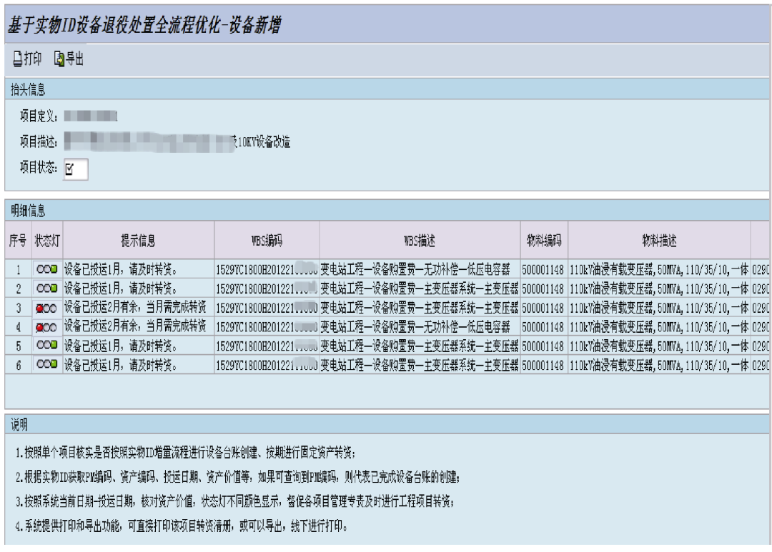Click note 1 about 设备台账创建
Viewport: 772px width, 552px height.
(x=185, y=452)
